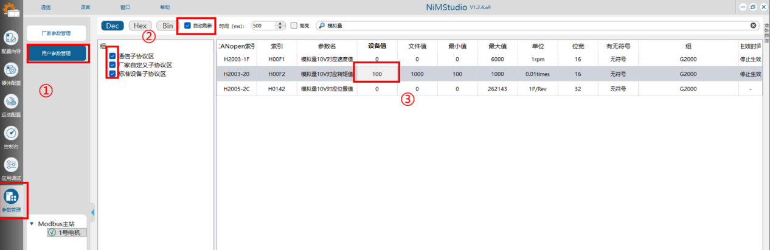Viewport: 770px width, 250px height.
Task: Open the 应用调试 debugging sliders icon
Action: coord(12,165)
